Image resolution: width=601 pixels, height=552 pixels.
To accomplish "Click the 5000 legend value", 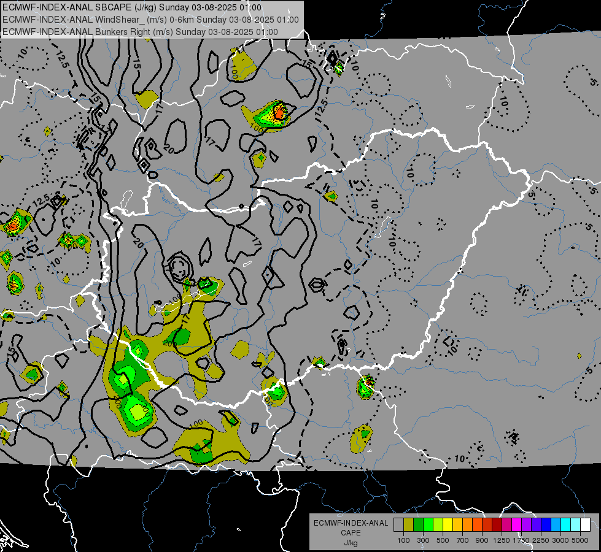I will [580, 540].
